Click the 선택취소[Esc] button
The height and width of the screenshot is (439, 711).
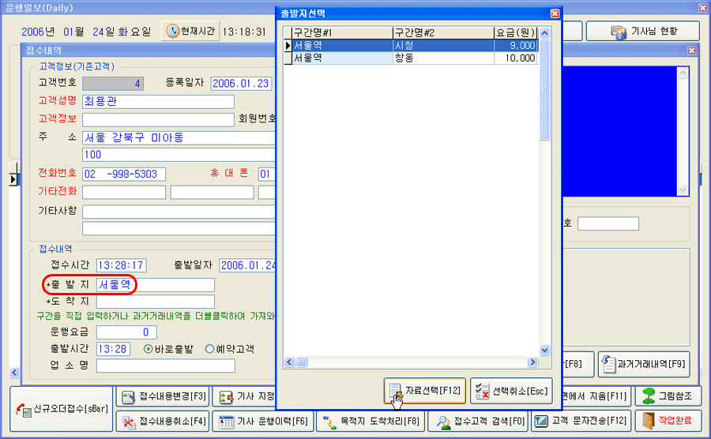(511, 391)
